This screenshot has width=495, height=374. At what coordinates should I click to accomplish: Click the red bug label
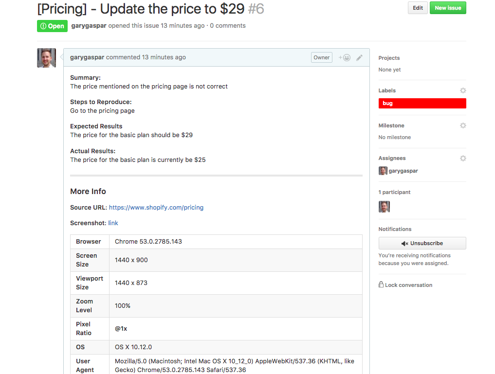click(x=422, y=103)
